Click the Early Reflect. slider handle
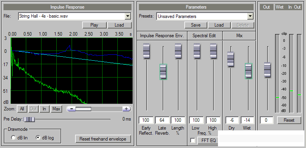Image resolution: width=306 pixels, height=148 pixels. pyautogui.click(x=147, y=51)
